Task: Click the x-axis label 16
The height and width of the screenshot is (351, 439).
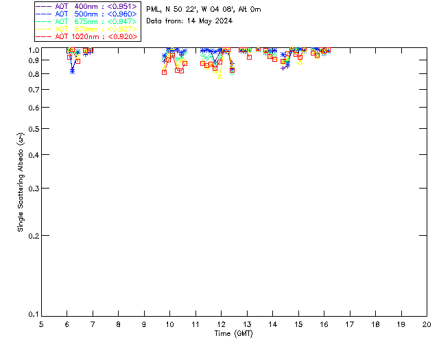Action: 324,324
